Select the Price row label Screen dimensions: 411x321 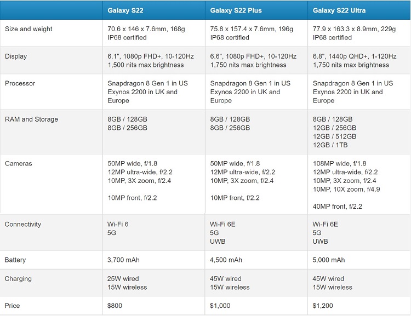12,306
